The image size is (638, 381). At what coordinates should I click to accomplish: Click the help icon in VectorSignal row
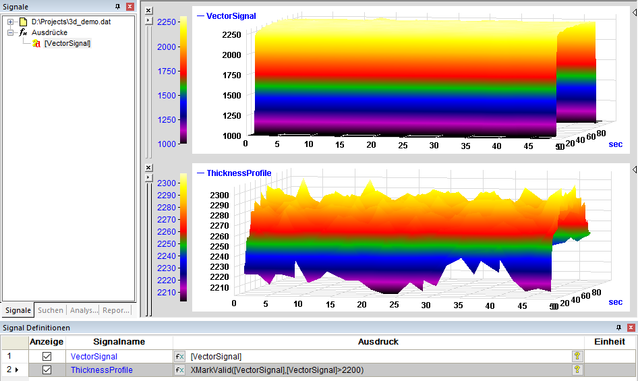click(577, 356)
